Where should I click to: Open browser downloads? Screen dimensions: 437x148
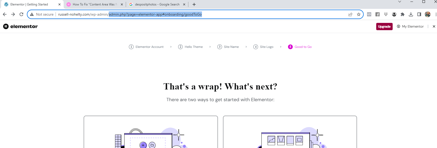pos(411,14)
